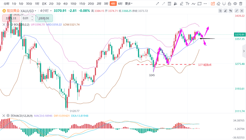Switch to the 日K timeframe tab
The height and width of the screenshot is (140, 246).
click(44, 3)
